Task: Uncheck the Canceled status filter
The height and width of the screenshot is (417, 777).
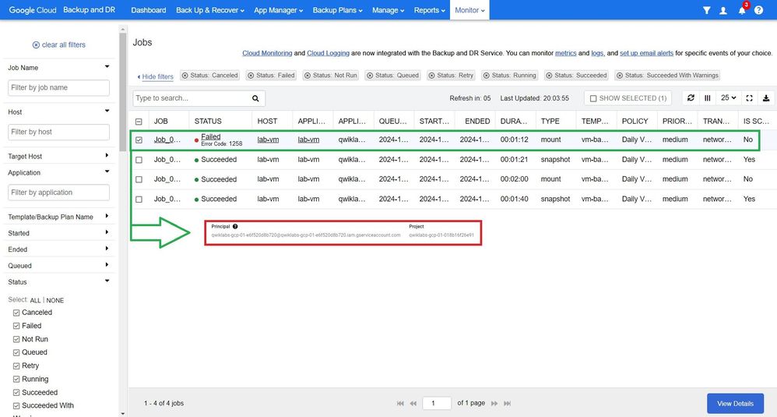Action: [x=16, y=313]
